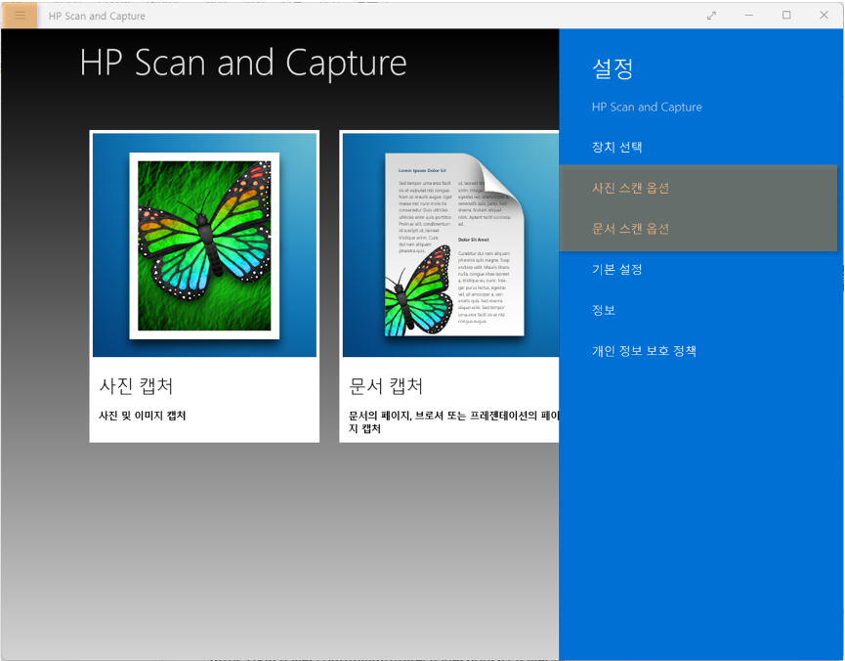Open 기본 설정 preferences

point(617,269)
